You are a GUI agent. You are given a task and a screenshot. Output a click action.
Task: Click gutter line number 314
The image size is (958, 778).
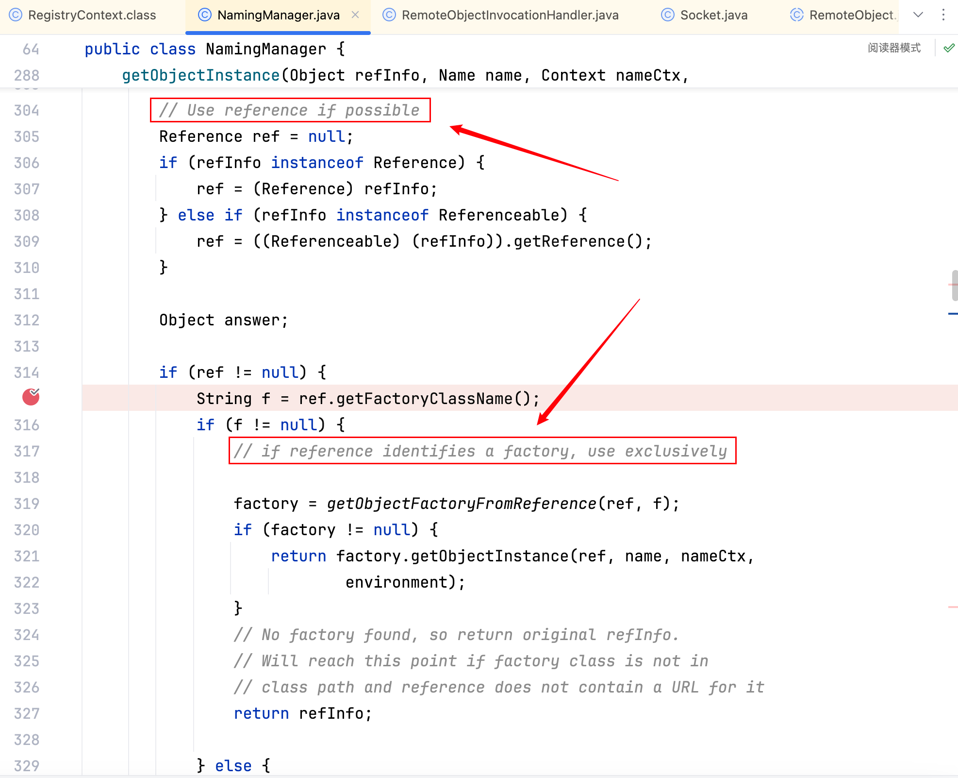(27, 372)
